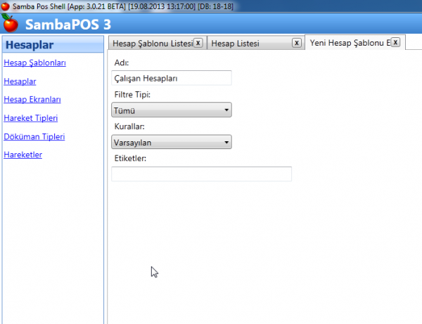The width and height of the screenshot is (422, 324).
Task: Close the Hesap Listesi tab
Action: click(296, 43)
